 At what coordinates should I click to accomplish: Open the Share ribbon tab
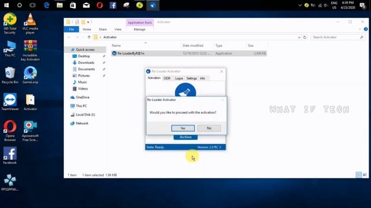click(103, 29)
